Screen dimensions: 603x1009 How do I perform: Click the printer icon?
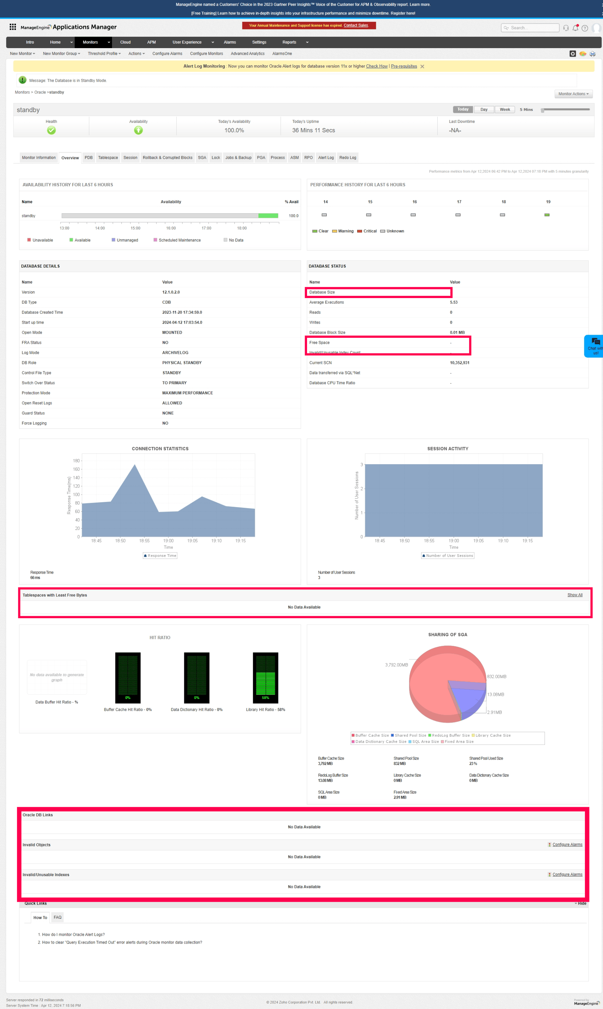(x=592, y=54)
